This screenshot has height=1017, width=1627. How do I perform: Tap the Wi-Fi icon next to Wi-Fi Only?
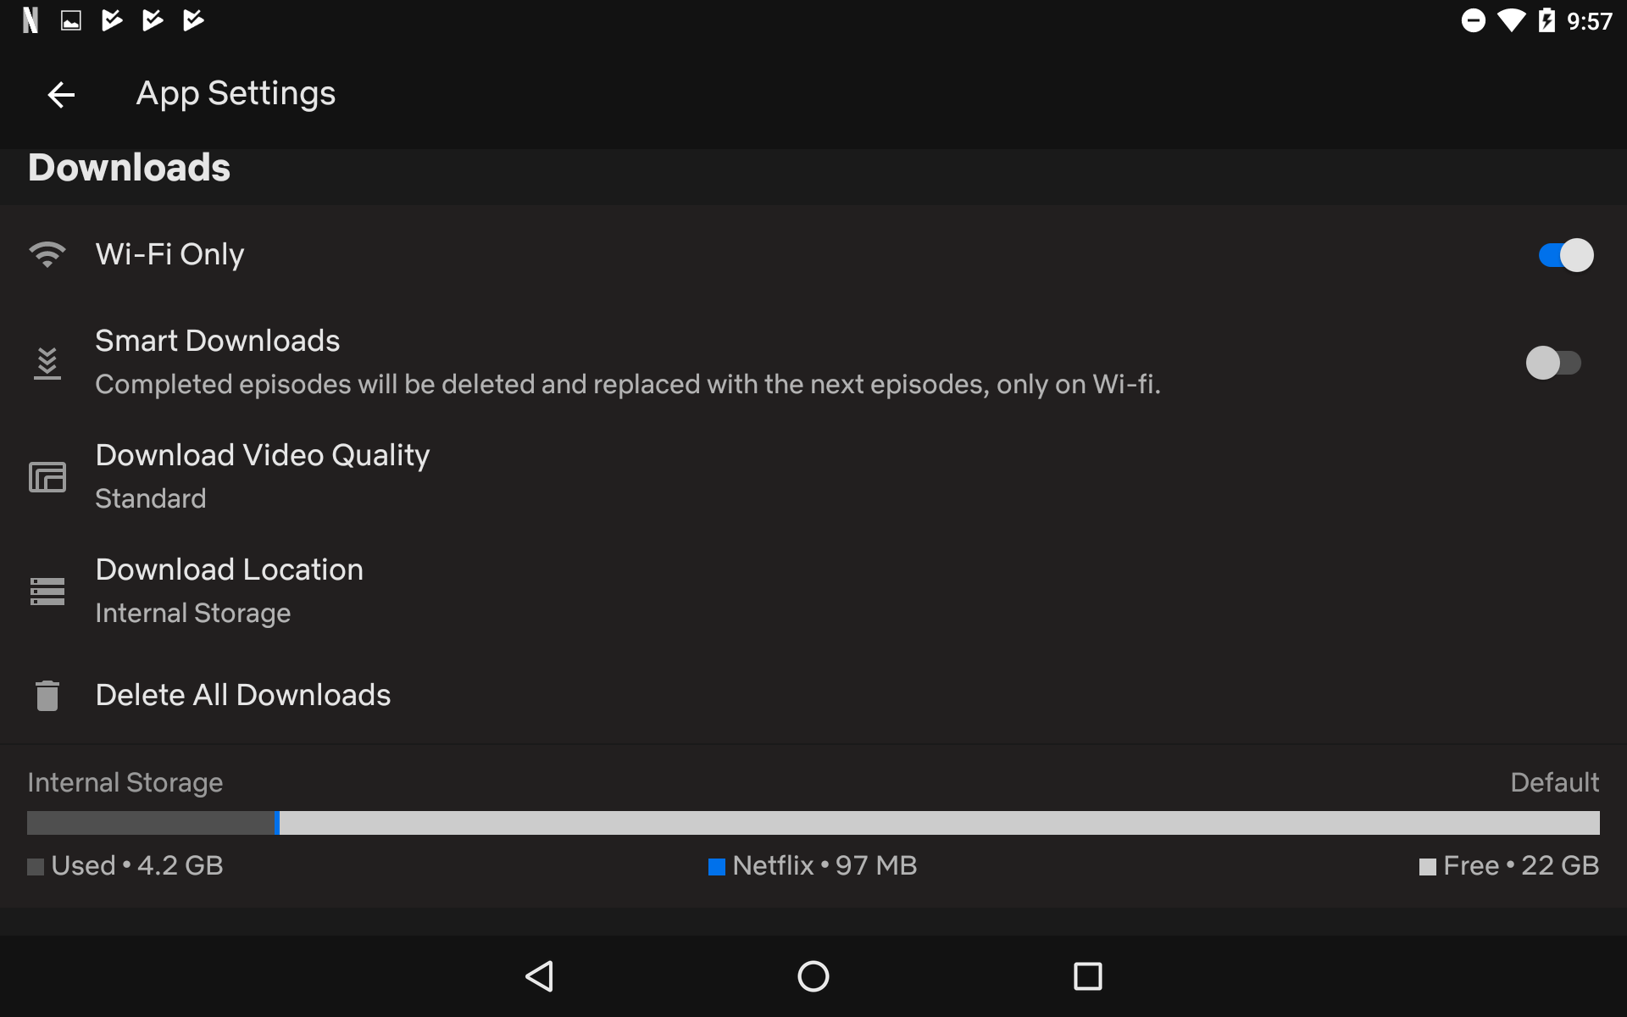(x=47, y=253)
